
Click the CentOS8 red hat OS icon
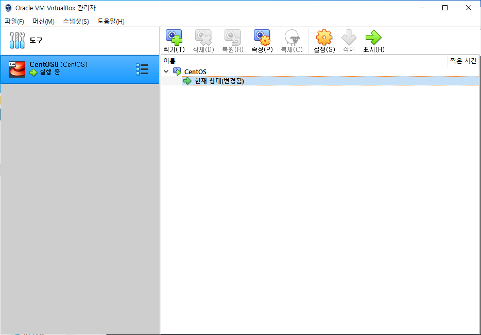pyautogui.click(x=17, y=69)
